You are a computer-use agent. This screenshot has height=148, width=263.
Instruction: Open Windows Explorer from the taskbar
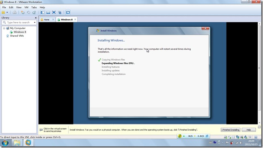tap(17, 143)
